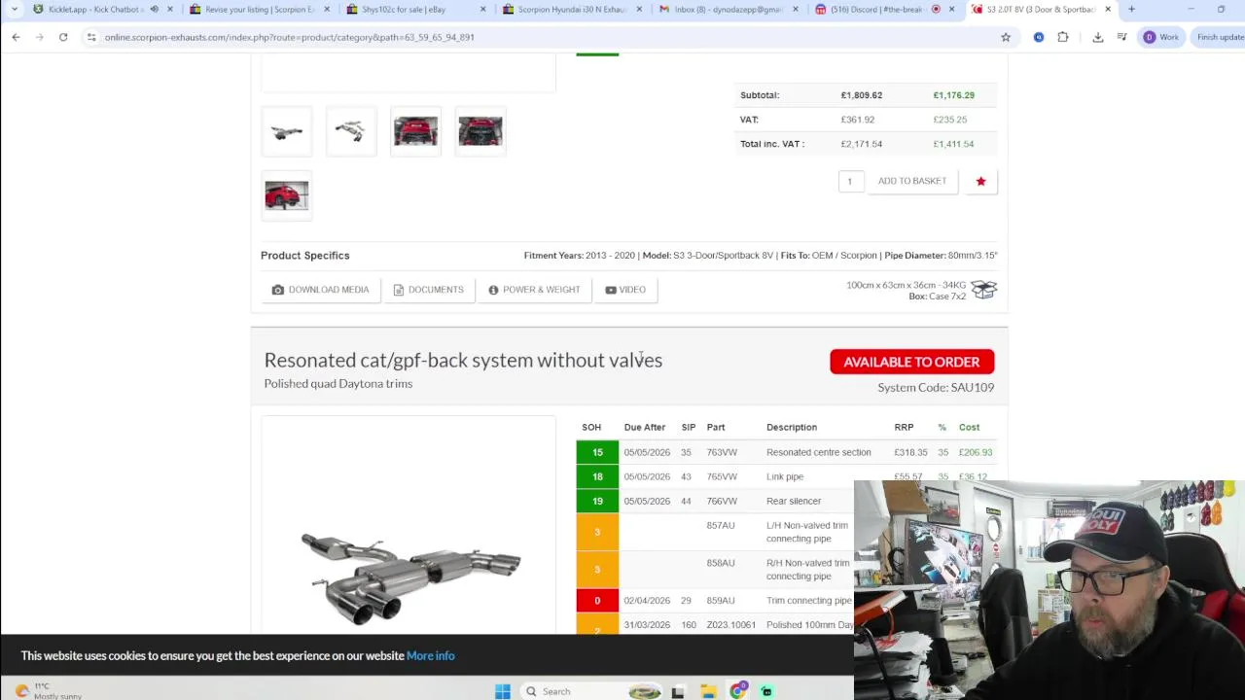Open the Work profile menu
Image resolution: width=1245 pixels, height=700 pixels.
(1161, 37)
